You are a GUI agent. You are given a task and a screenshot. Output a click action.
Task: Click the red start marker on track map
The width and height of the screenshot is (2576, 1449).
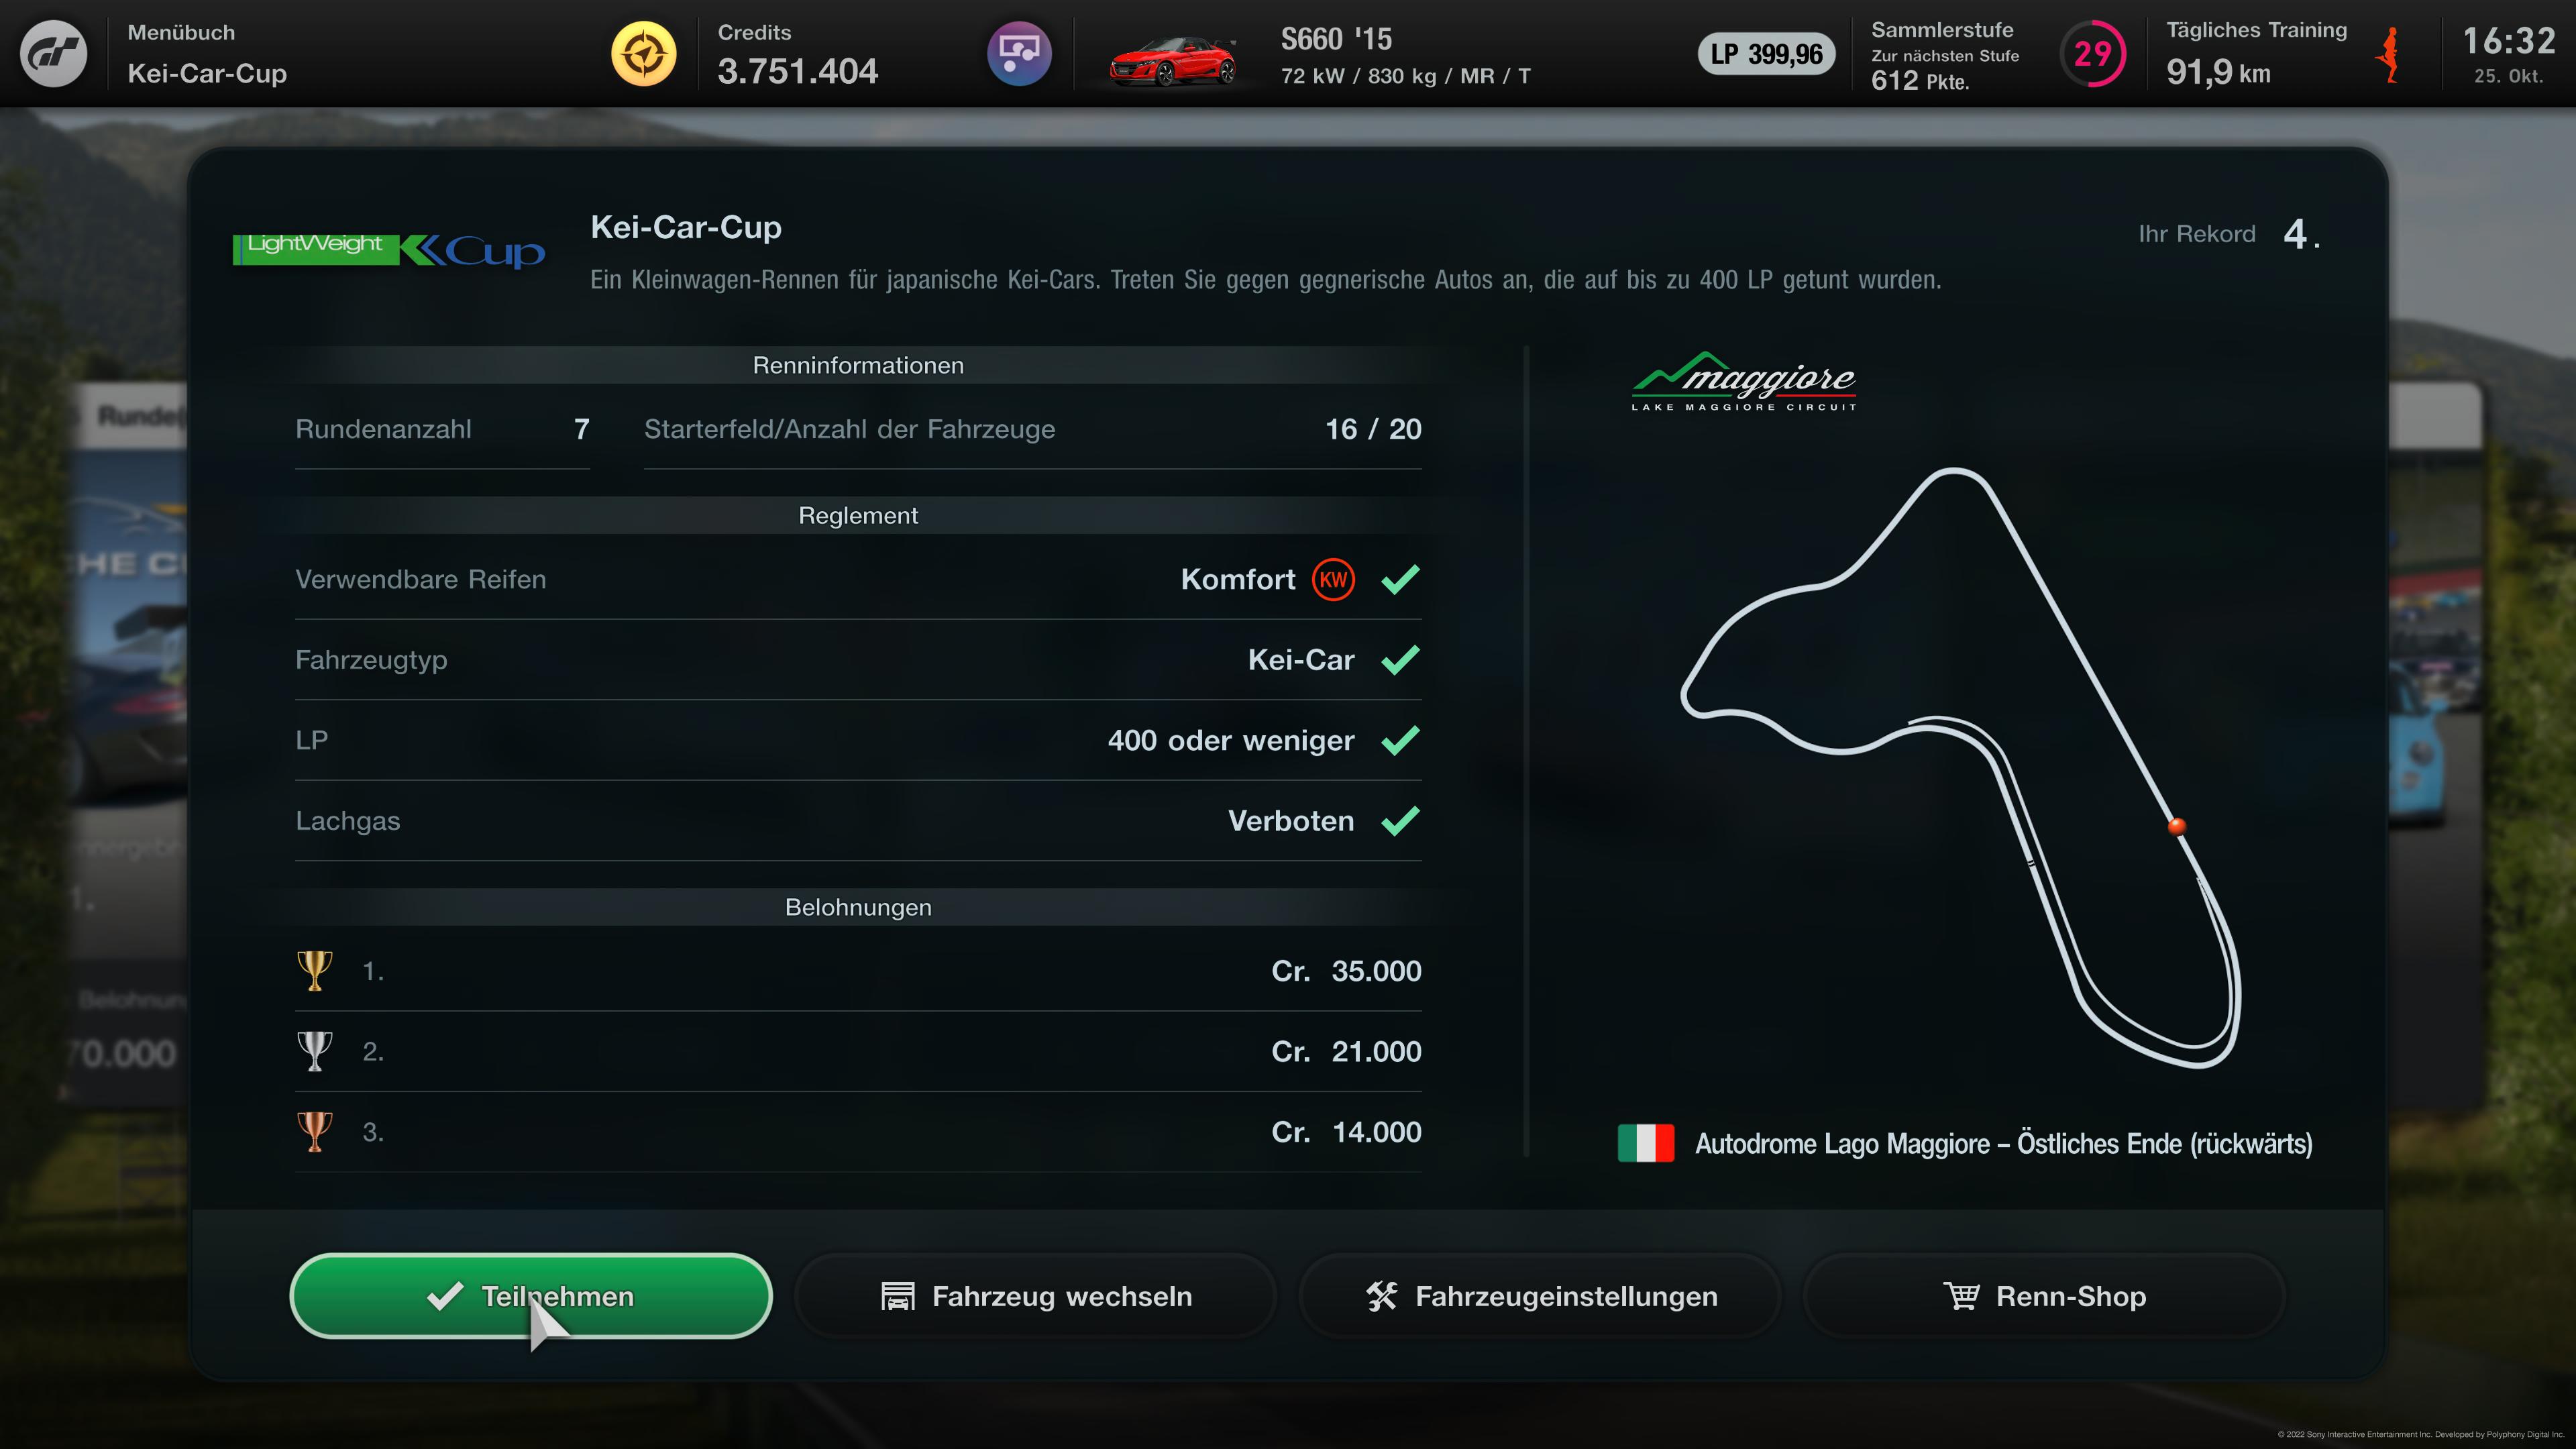coord(2176,826)
